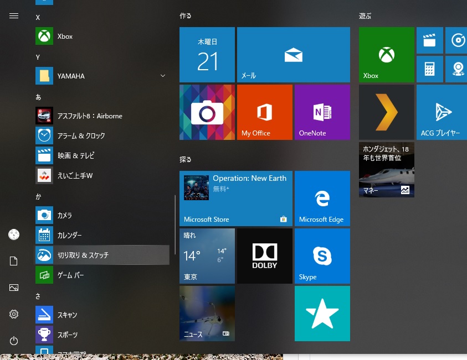The image size is (467, 360).
Task: Open カレンダー in the app list
Action: (x=102, y=235)
